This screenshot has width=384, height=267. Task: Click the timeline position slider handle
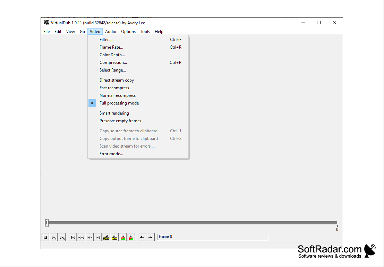pyautogui.click(x=46, y=223)
